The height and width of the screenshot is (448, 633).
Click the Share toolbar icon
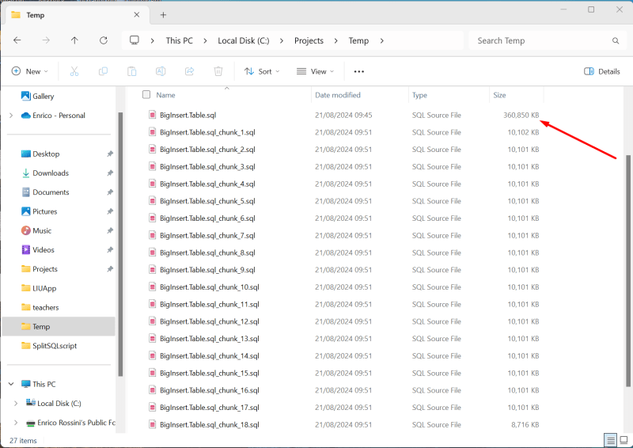click(x=189, y=71)
